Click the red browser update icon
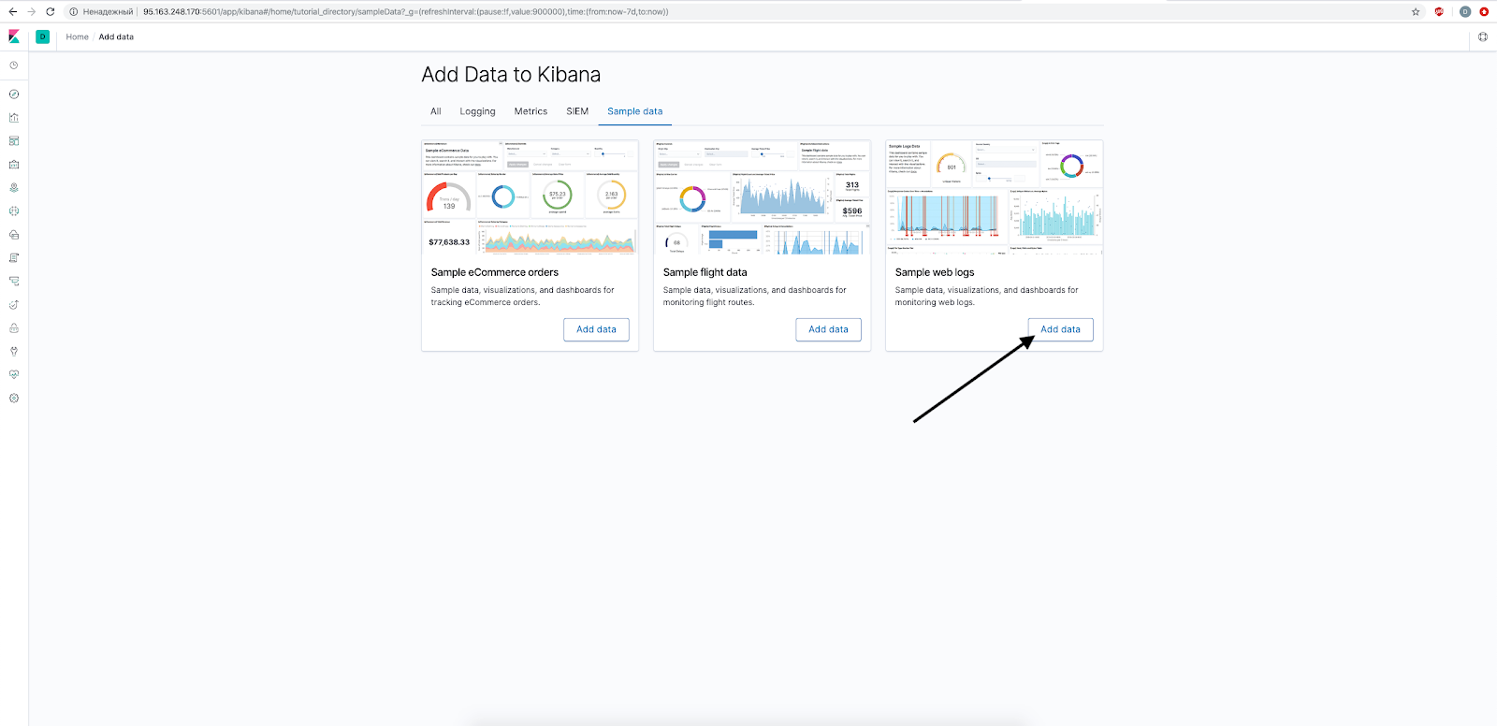The width and height of the screenshot is (1497, 726). tap(1484, 12)
